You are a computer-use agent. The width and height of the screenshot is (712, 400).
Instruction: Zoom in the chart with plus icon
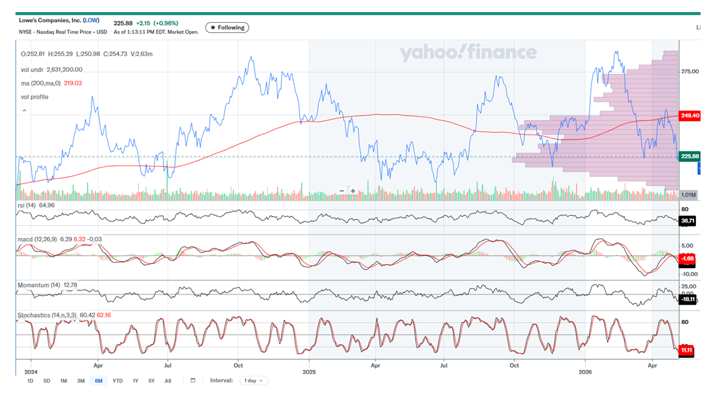point(353,191)
